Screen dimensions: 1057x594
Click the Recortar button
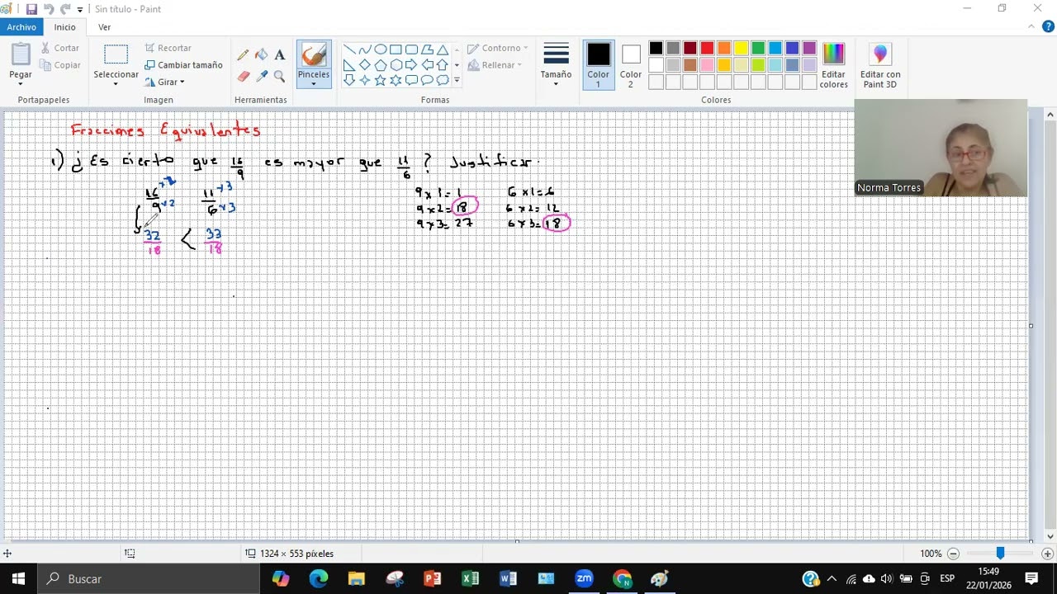pyautogui.click(x=168, y=49)
